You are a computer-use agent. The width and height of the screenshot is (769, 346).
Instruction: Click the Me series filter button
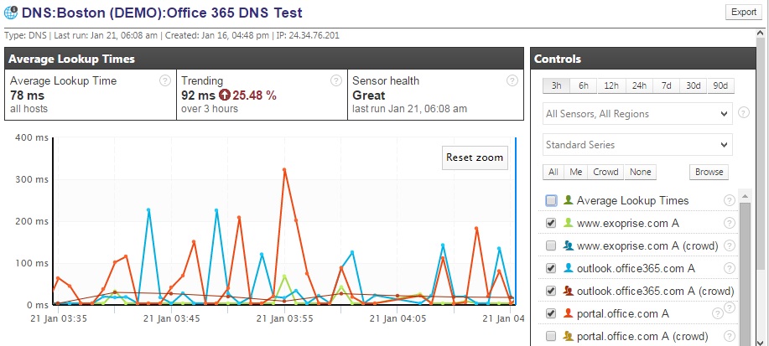[576, 172]
